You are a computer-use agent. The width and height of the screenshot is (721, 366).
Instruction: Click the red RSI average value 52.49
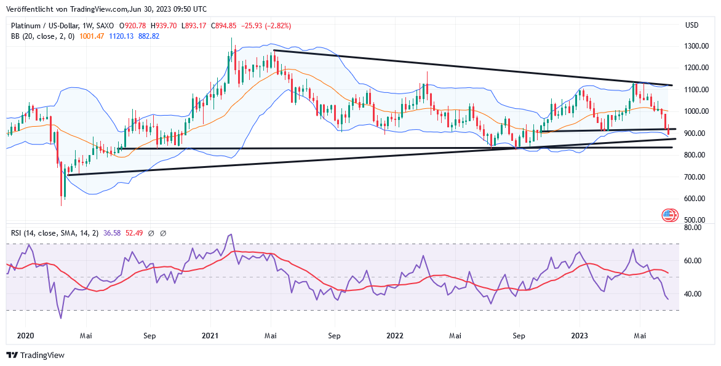pos(135,233)
